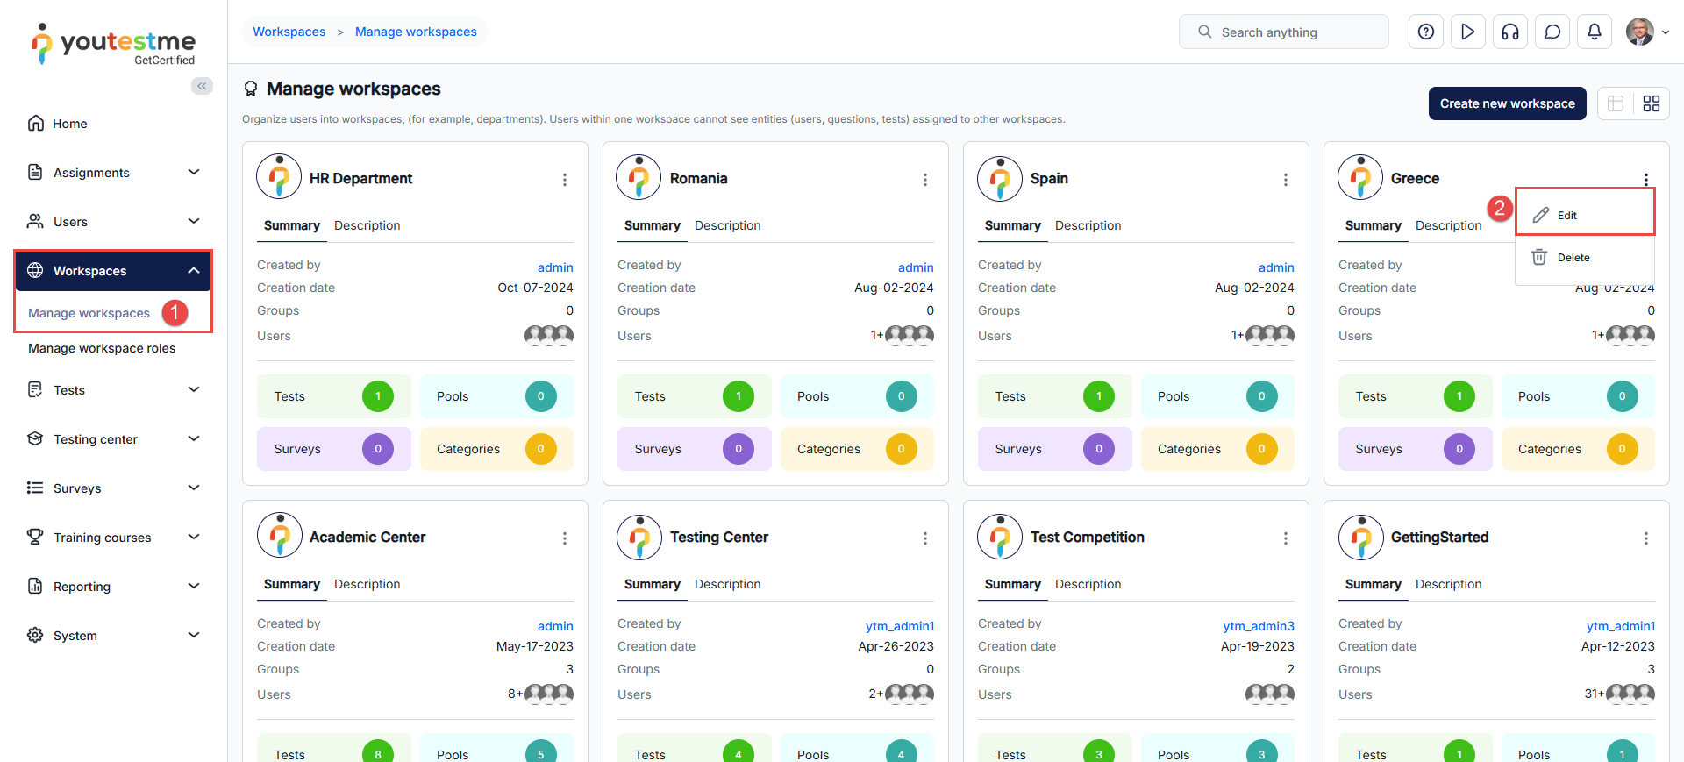Switch to table list view
1684x762 pixels.
click(1616, 103)
